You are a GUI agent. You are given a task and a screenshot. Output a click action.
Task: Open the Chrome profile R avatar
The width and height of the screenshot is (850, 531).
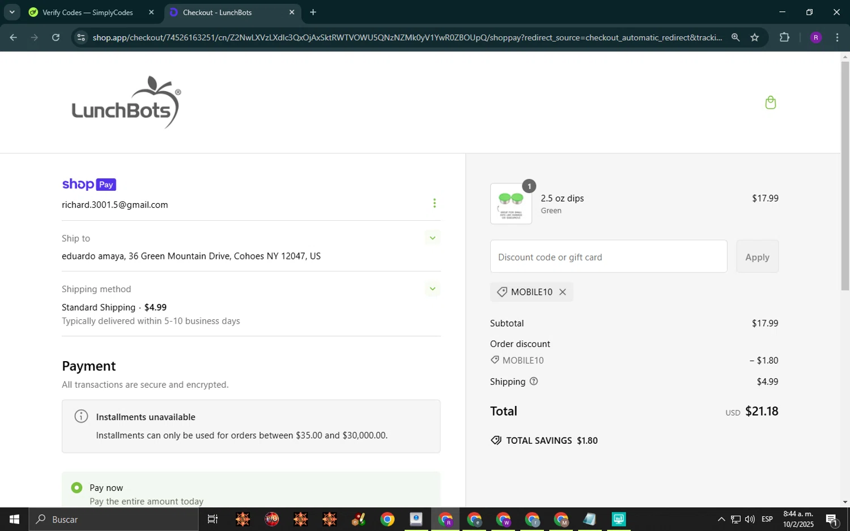tap(816, 37)
